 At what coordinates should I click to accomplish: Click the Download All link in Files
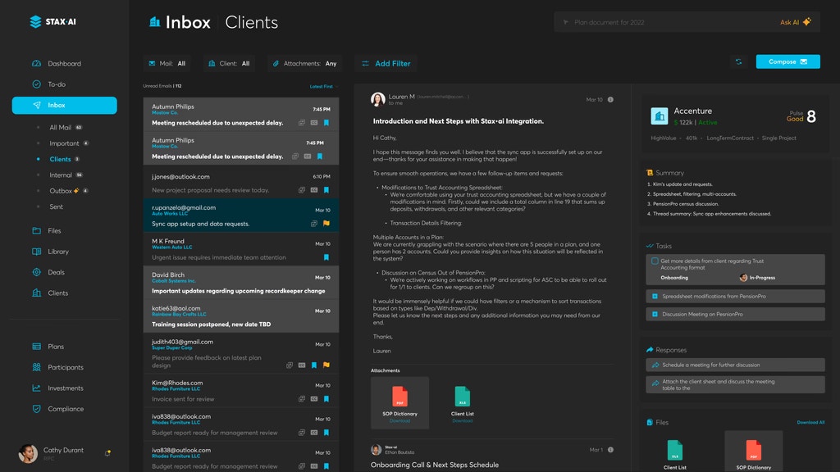[x=810, y=423]
